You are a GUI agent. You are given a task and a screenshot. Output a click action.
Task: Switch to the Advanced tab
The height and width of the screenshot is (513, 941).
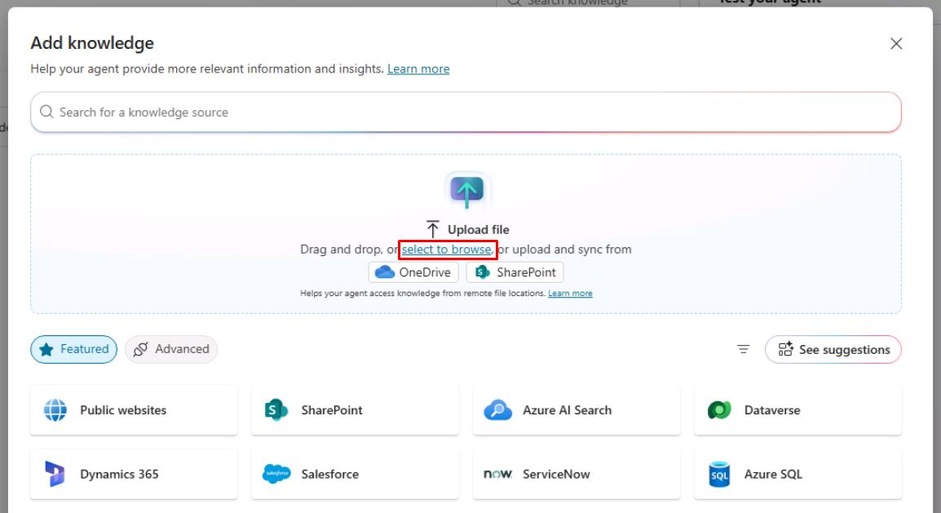pyautogui.click(x=171, y=349)
